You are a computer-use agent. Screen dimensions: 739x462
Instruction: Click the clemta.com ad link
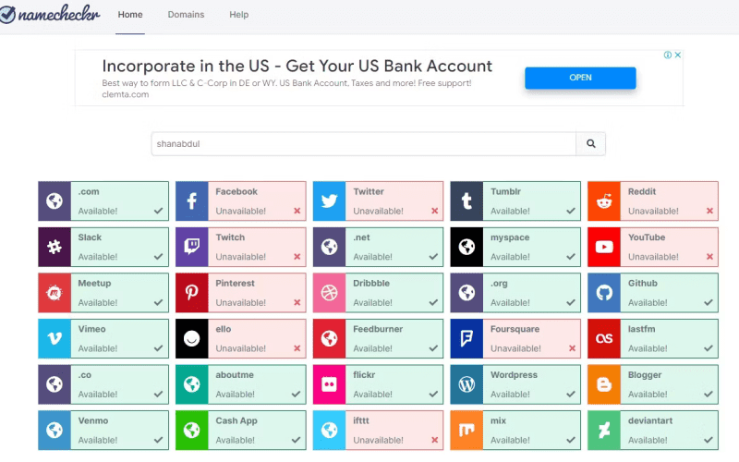(126, 94)
